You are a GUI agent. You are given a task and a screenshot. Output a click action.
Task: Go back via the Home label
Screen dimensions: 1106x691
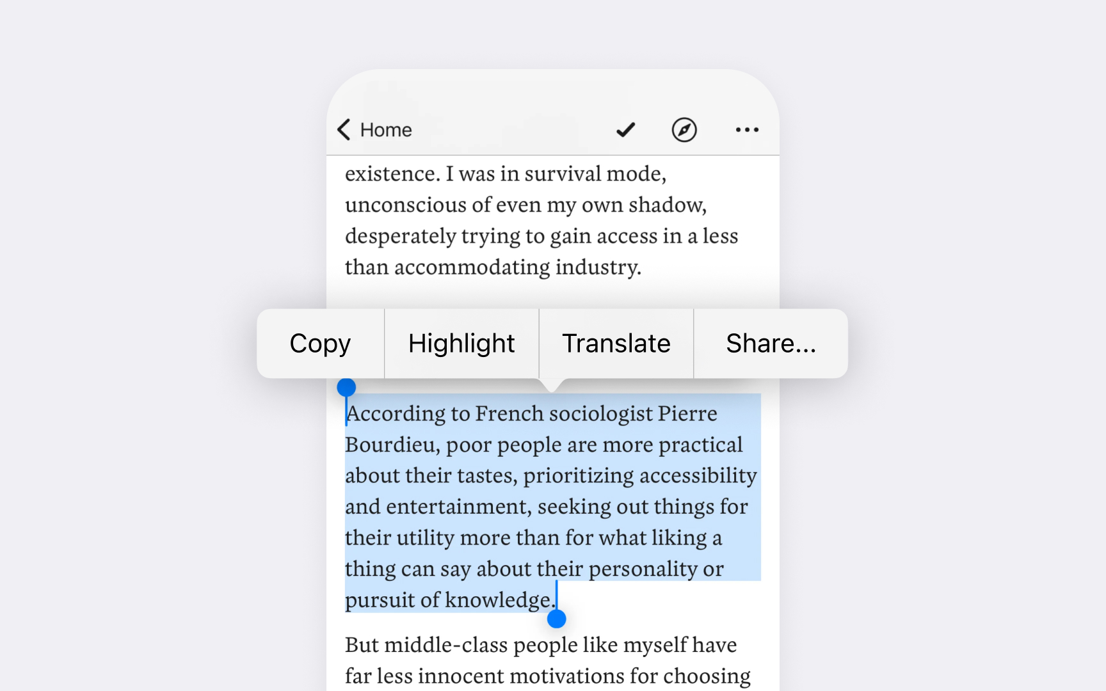tap(385, 130)
